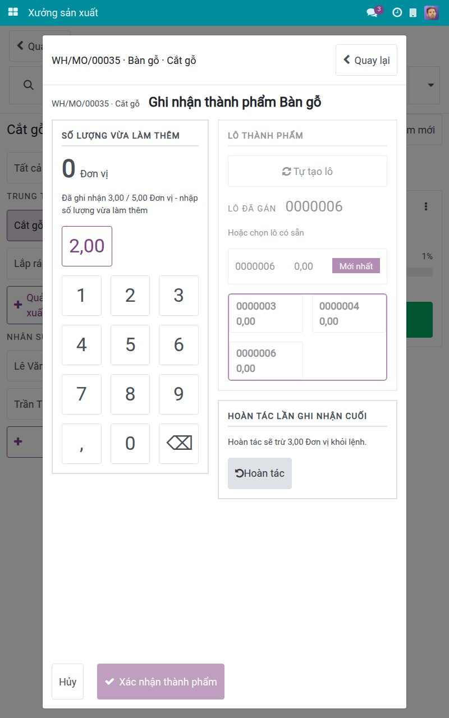
Task: Click the backspace key on the keypad
Action: coord(178,444)
